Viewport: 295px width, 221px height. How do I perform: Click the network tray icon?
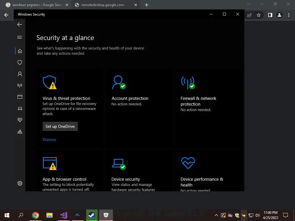pos(251,215)
